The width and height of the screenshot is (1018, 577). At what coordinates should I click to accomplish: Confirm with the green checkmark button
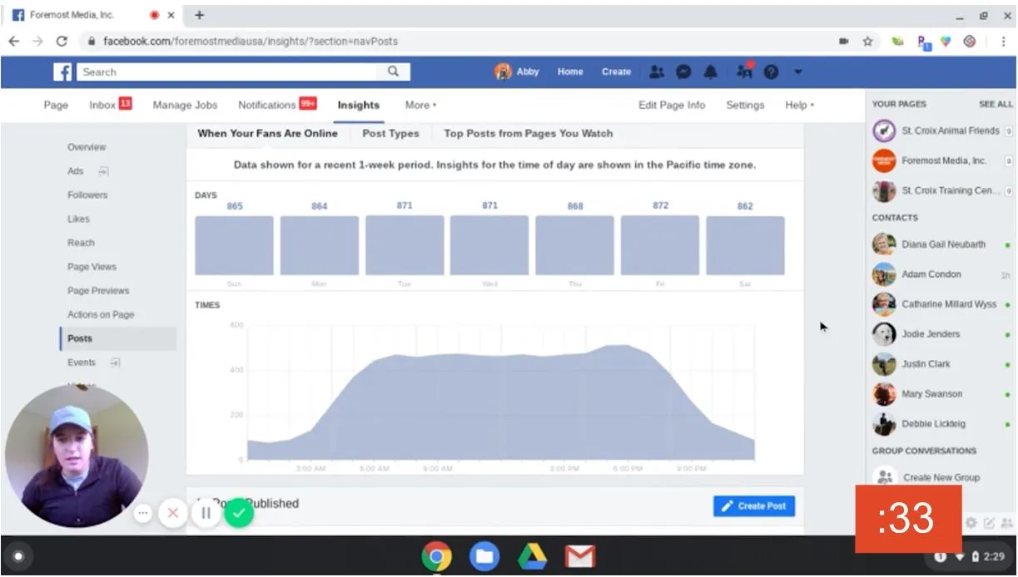(x=239, y=513)
